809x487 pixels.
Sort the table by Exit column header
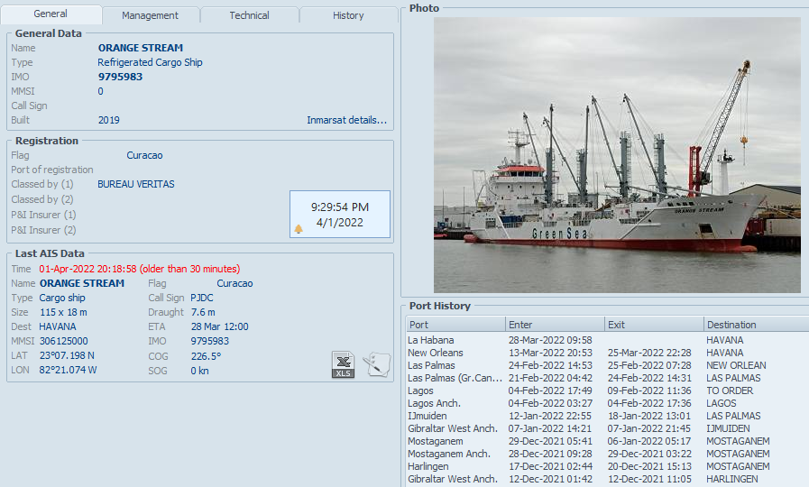coord(654,325)
